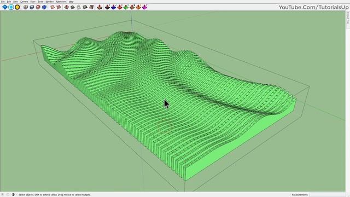Click the tan sheet toolbar icon

coord(52,7)
